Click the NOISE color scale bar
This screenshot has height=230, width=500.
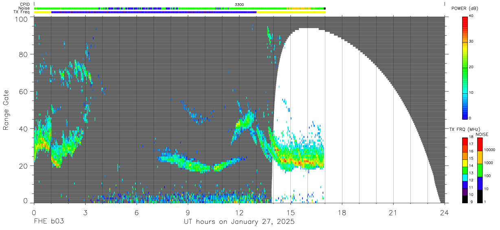pyautogui.click(x=480, y=170)
